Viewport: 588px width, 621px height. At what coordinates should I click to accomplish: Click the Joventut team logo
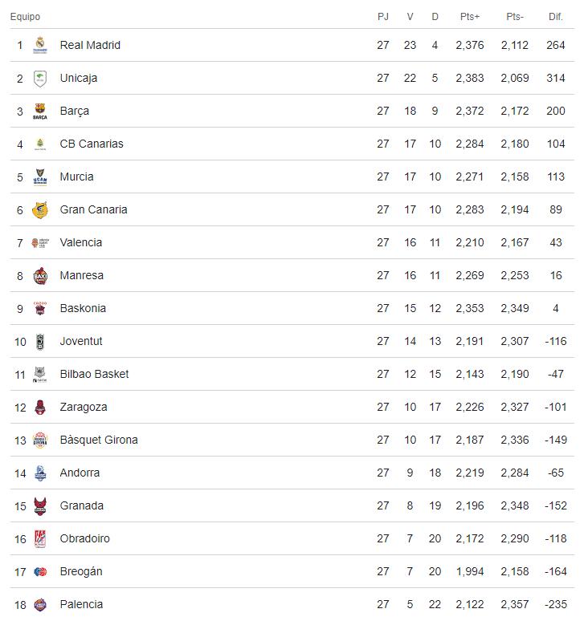[x=40, y=342]
